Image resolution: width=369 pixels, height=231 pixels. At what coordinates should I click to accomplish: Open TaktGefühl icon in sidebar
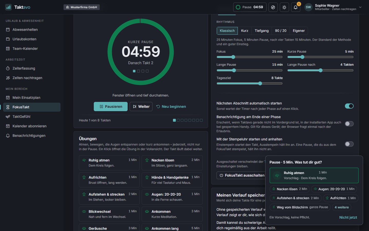click(x=8, y=117)
